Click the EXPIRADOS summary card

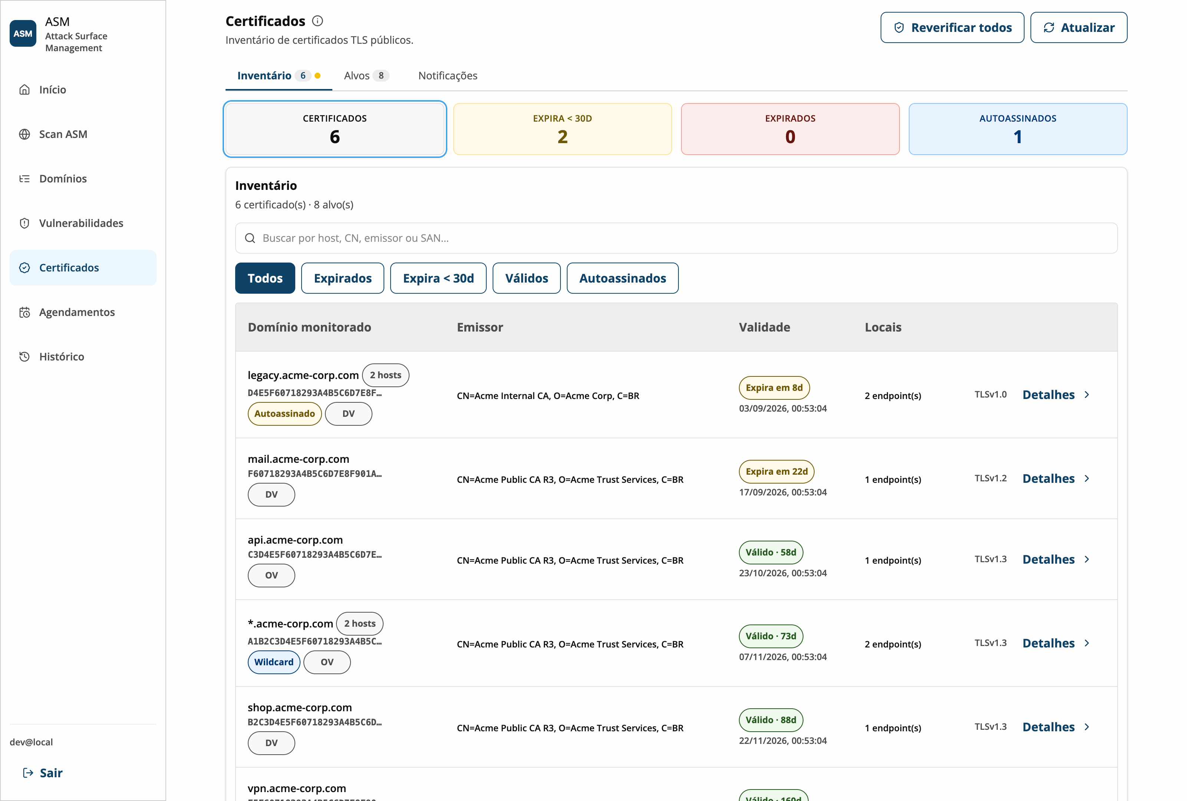(x=790, y=129)
